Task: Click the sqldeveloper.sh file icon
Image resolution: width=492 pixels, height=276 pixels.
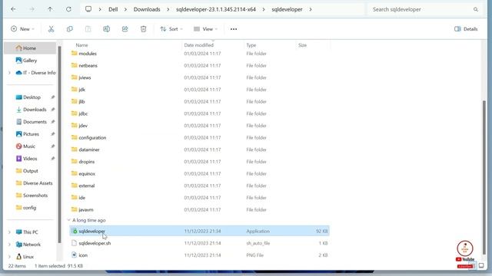Action: click(x=74, y=243)
